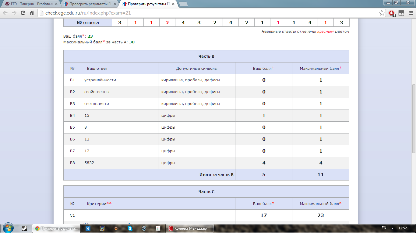Click the Diablo icon in the taskbar
This screenshot has height=233, width=416.
coord(116,228)
